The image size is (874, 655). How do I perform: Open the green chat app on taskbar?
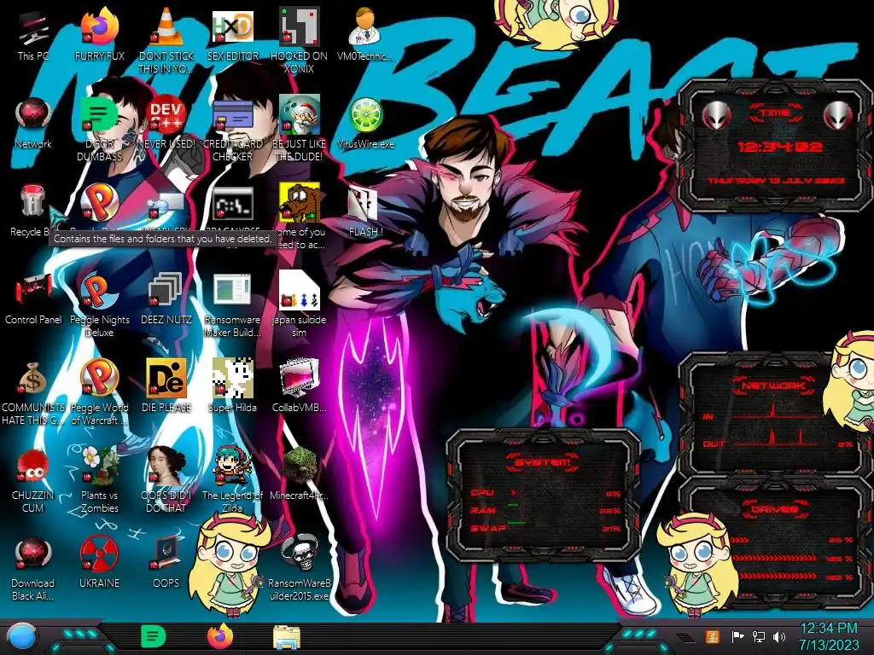(154, 636)
